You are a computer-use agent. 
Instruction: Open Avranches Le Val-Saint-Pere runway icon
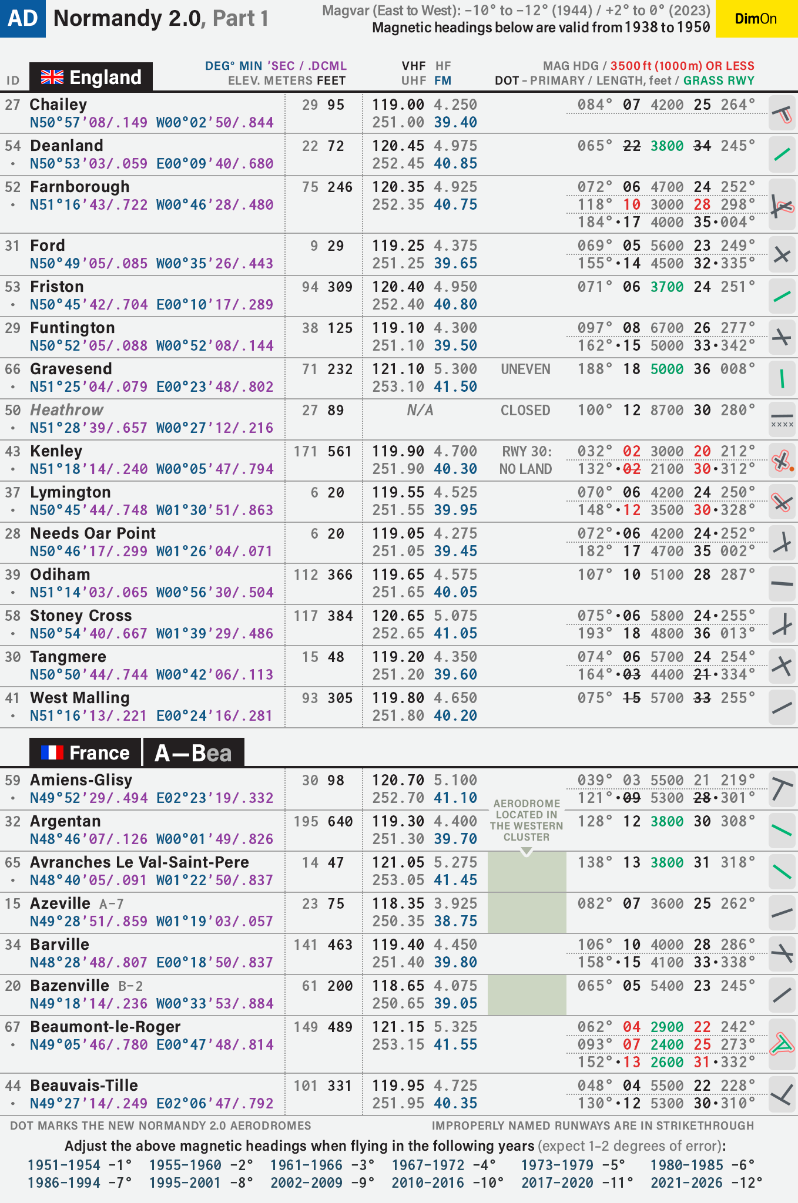[x=782, y=872]
